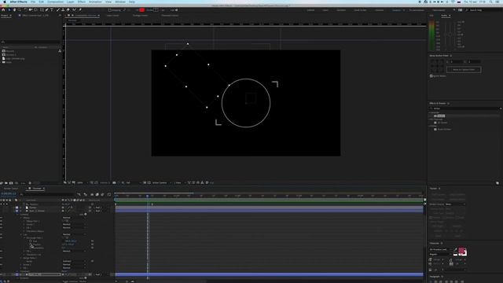This screenshot has width=503, height=283.
Task: Expand the Merge Paths 1 group
Action: [21, 258]
